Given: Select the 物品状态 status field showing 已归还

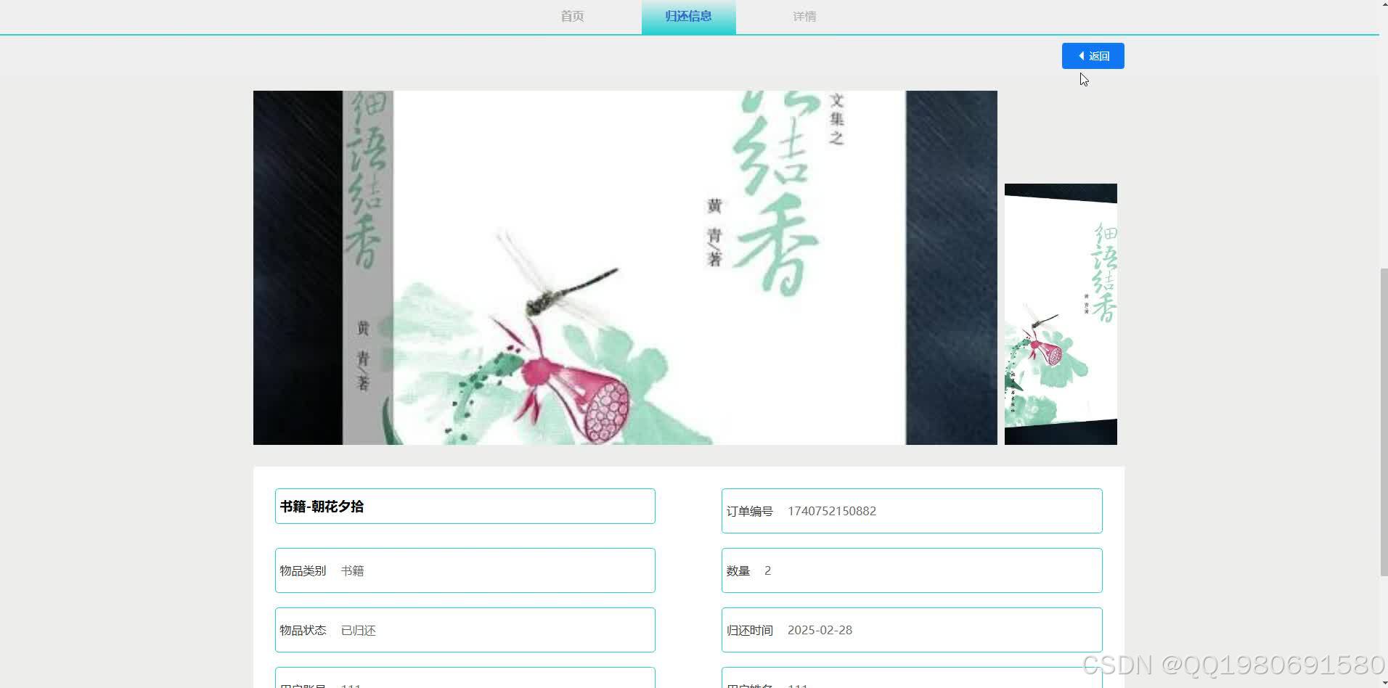Looking at the screenshot, I should point(465,629).
